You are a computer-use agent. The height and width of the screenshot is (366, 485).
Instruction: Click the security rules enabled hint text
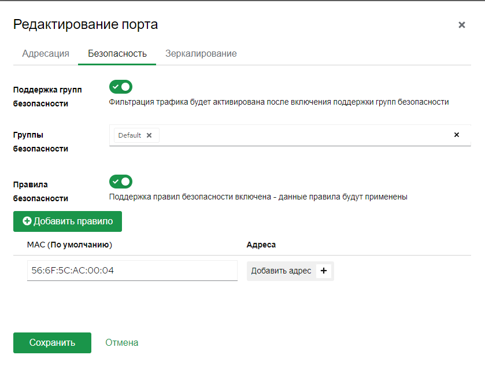(x=258, y=197)
